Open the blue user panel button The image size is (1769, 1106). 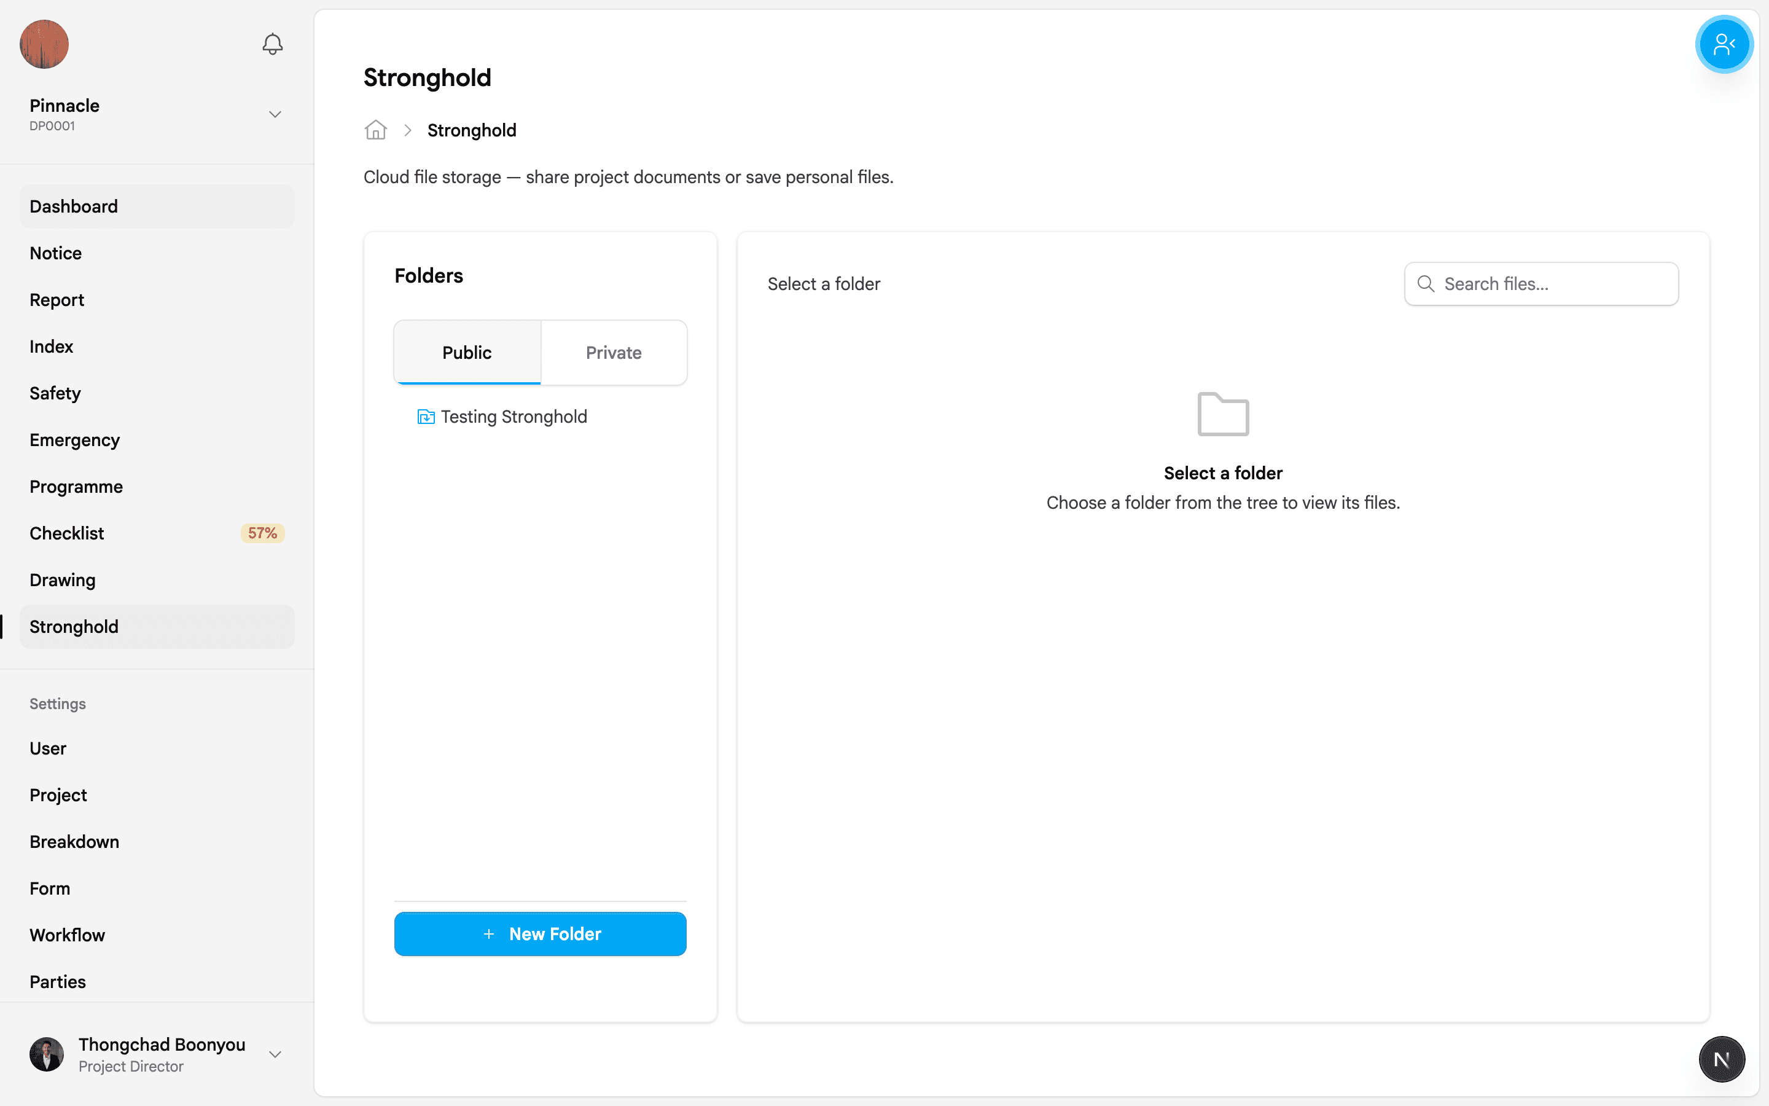1723,44
